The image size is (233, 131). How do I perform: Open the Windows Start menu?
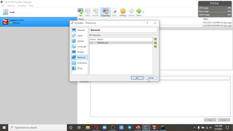(x=4, y=128)
